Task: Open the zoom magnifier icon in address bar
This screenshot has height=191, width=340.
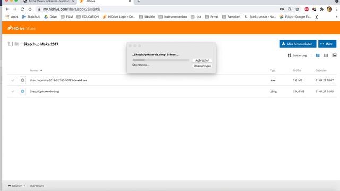Action: 290,10
